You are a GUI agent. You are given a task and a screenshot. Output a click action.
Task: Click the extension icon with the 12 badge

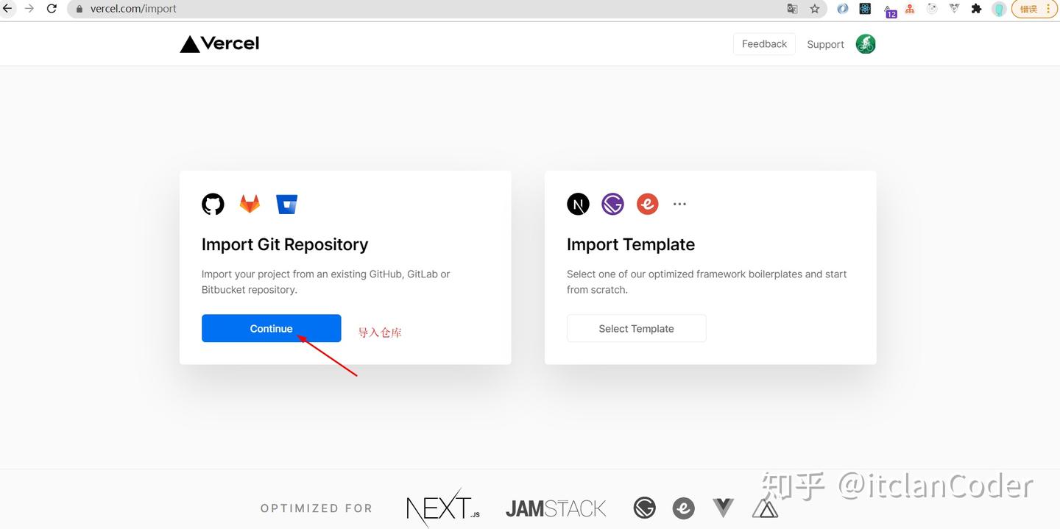click(889, 10)
